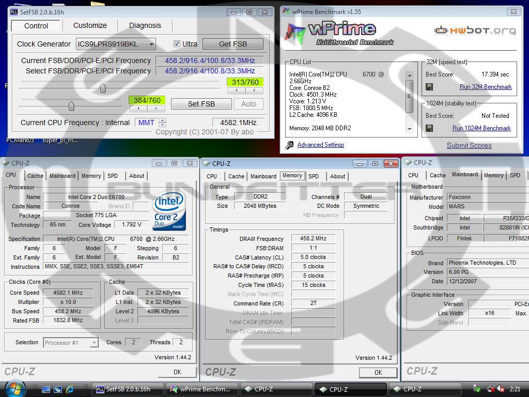
Task: Open About tab in middle CPU-Z window
Action: 337,176
